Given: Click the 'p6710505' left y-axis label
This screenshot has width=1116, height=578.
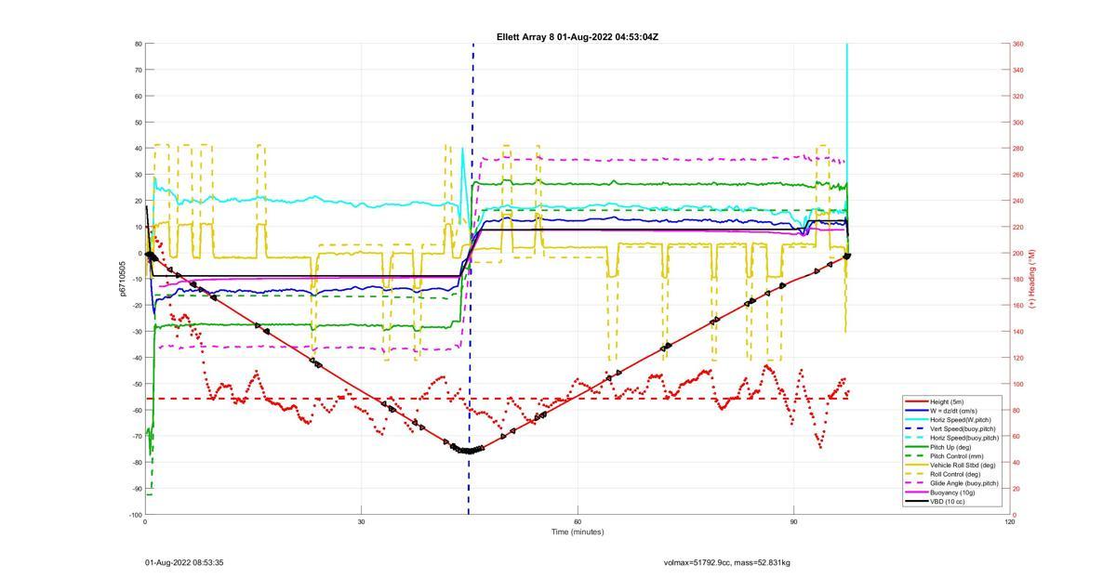Looking at the screenshot, I should coord(122,279).
